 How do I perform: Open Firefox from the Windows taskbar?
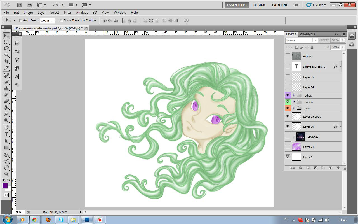tap(48, 220)
